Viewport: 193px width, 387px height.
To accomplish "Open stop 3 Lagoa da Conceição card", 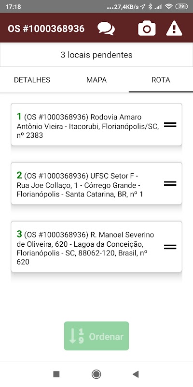I will tap(96, 247).
